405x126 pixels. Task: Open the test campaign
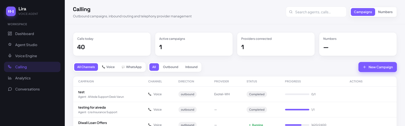81,92
